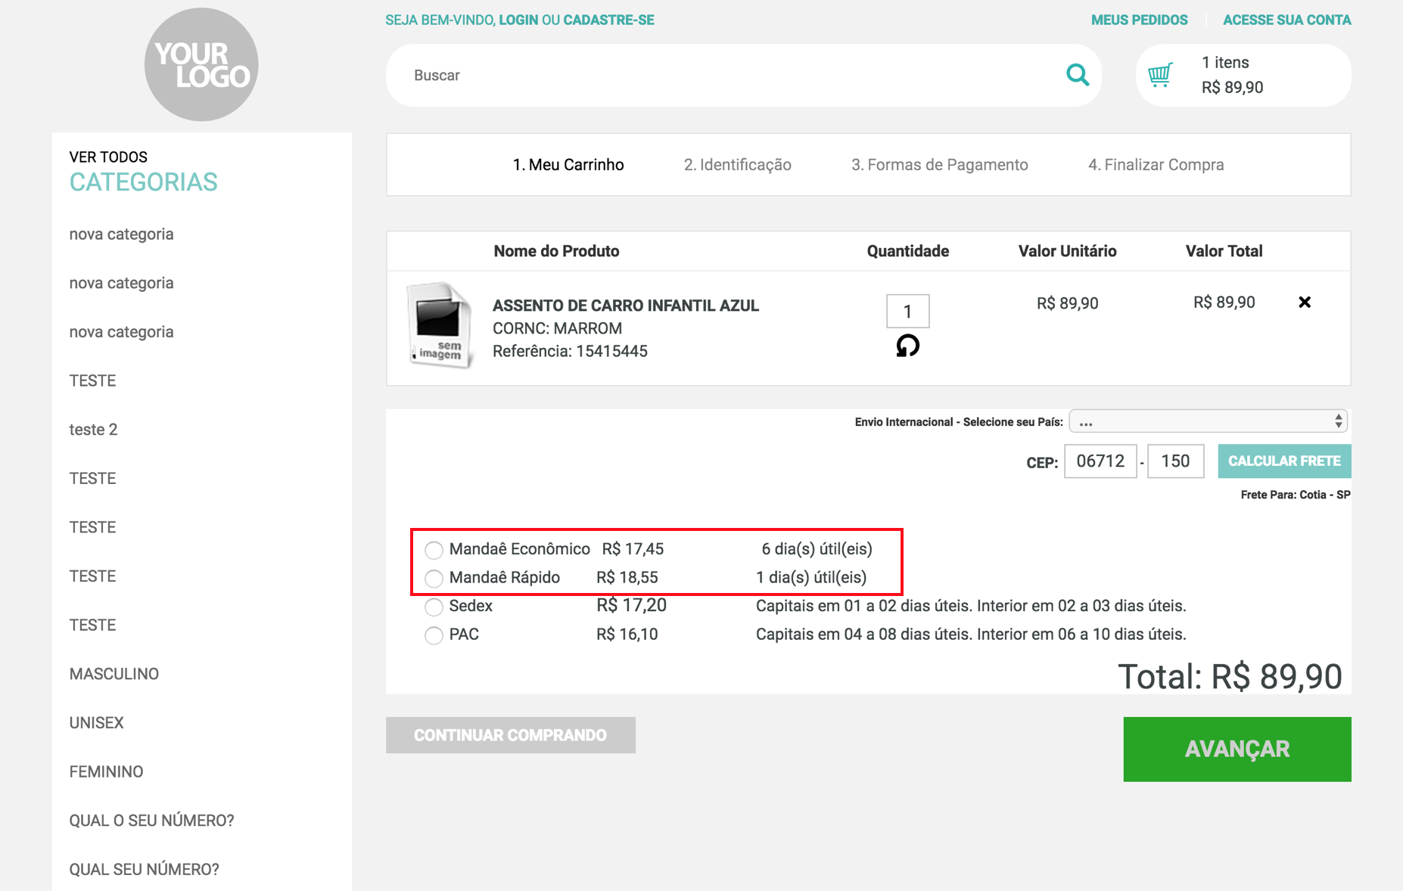The height and width of the screenshot is (891, 1403).
Task: Remove the item with the X icon
Action: pos(1305,303)
